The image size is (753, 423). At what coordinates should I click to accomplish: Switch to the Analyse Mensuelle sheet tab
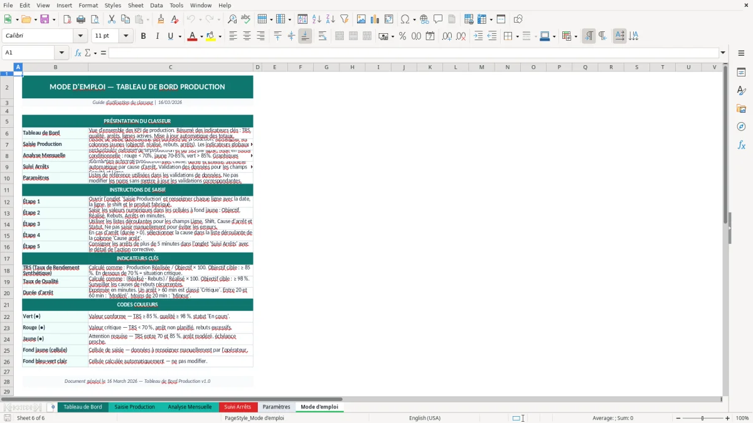190,407
